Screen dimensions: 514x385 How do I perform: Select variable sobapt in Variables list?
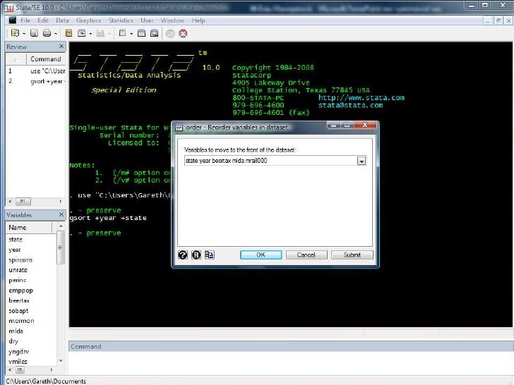pyautogui.click(x=18, y=311)
